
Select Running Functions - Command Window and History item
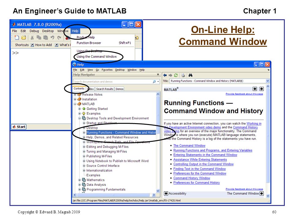[121, 132]
